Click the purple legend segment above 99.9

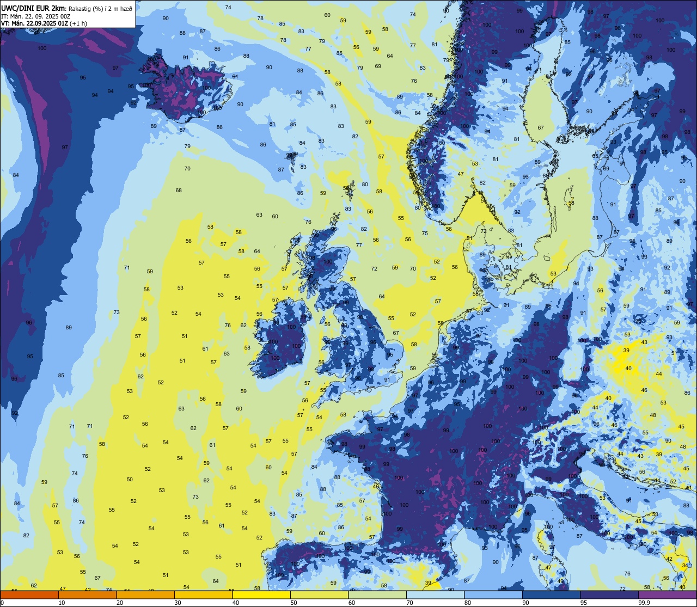pos(668,595)
